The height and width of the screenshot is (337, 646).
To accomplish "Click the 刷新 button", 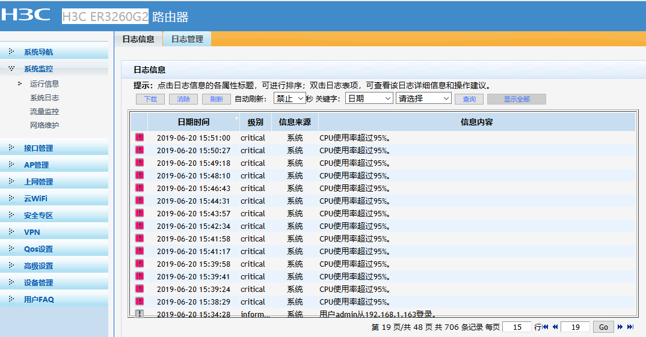I will [x=217, y=99].
